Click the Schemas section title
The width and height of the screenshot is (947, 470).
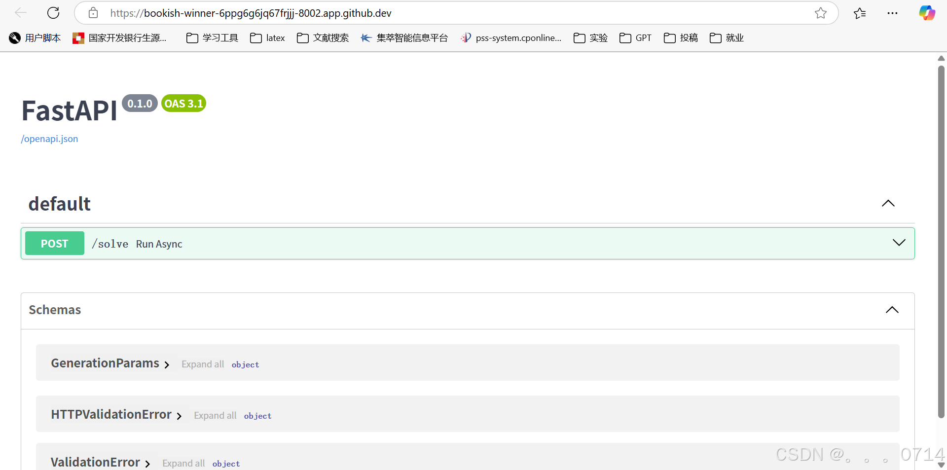55,310
